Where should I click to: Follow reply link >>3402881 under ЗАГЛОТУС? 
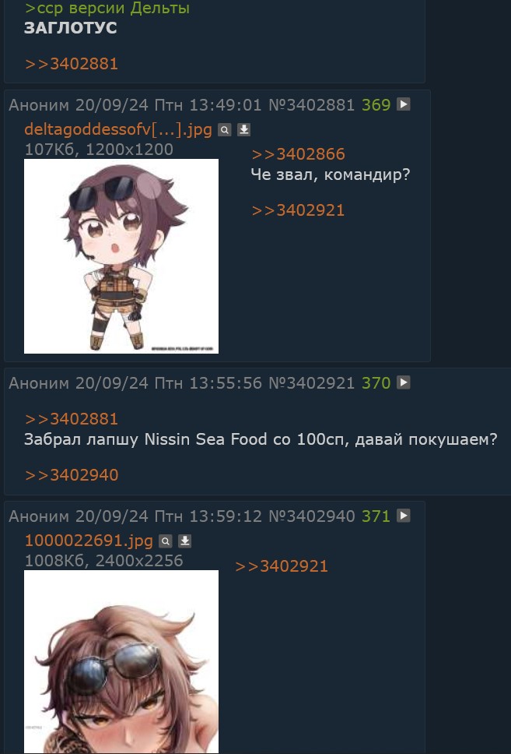point(71,64)
